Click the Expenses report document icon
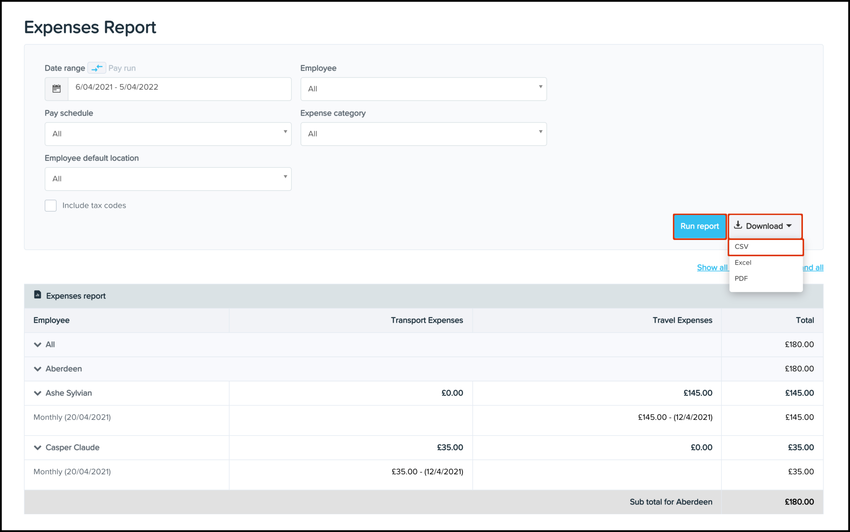 click(38, 295)
